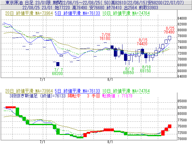This screenshot has height=146, width=192.
Task: Select the 7/1 date label under top chart
Action: 42,80
